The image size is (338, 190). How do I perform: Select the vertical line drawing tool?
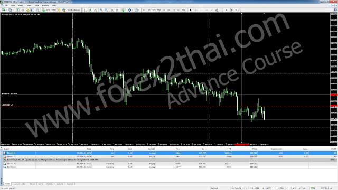pos(202,10)
